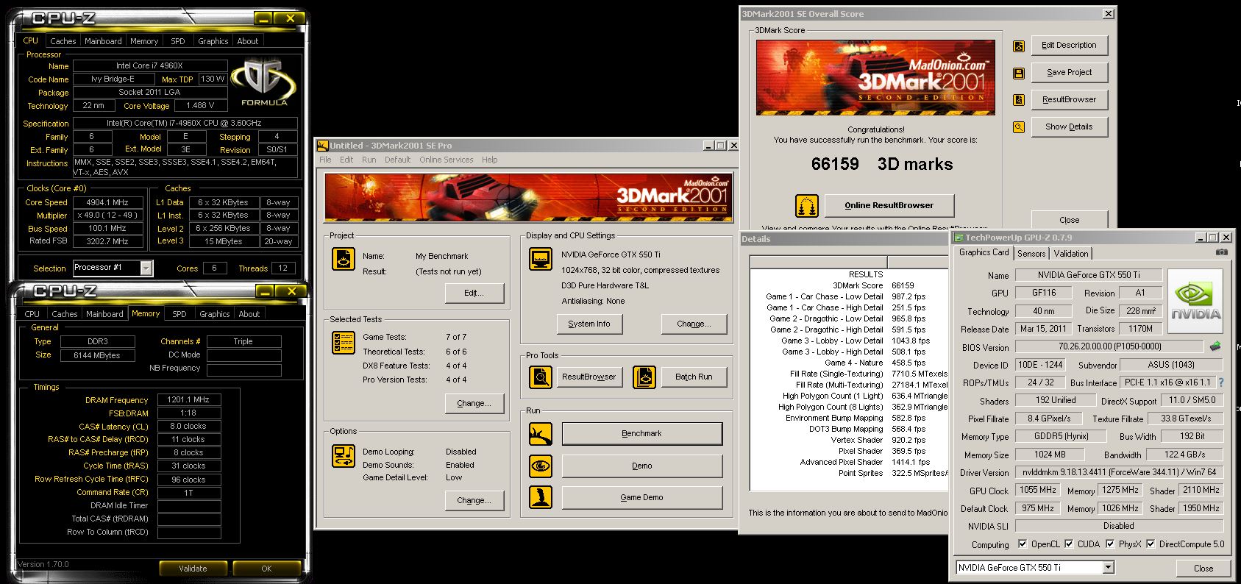This screenshot has height=584, width=1241.
Task: Toggle the DirectCompute 5.0 checkbox
Action: [1151, 544]
